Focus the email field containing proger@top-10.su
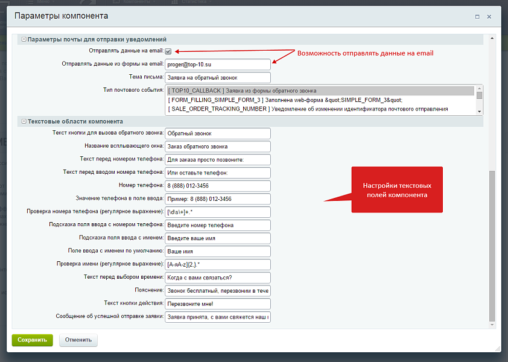This screenshot has width=508, height=362. pyautogui.click(x=218, y=64)
